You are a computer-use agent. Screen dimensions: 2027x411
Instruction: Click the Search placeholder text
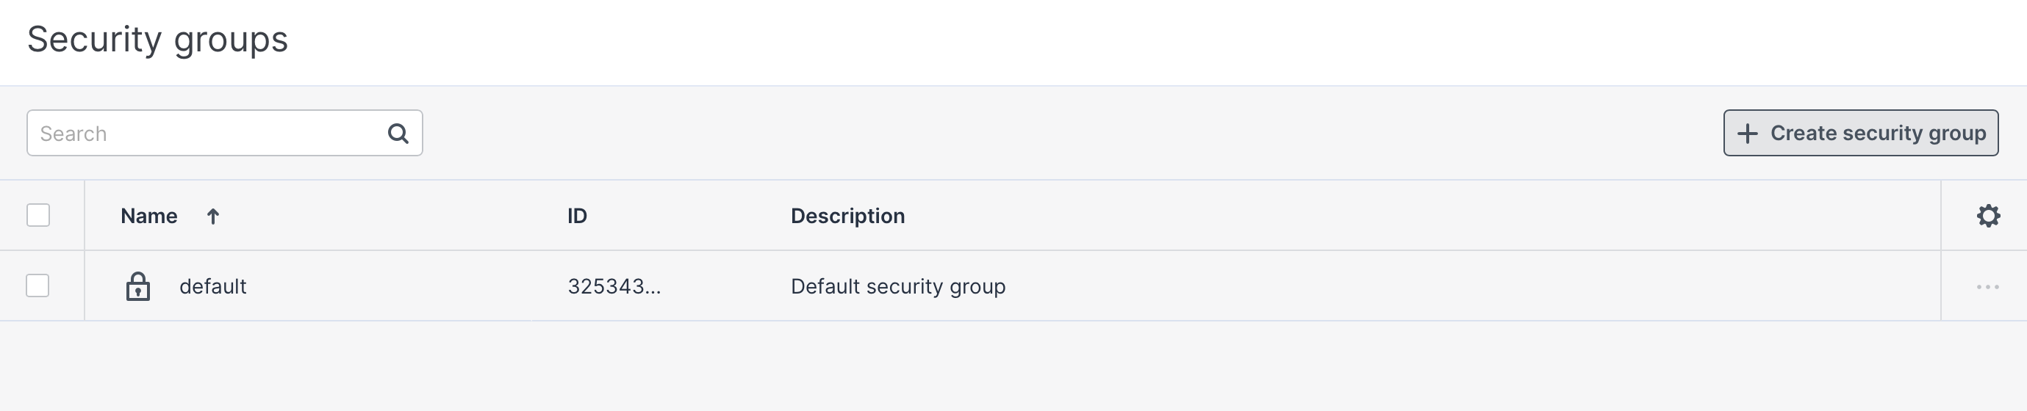click(x=73, y=134)
